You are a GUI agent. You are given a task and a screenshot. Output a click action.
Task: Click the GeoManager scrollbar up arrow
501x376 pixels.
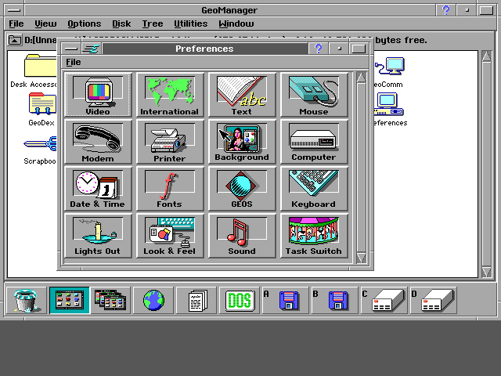pyautogui.click(x=487, y=56)
